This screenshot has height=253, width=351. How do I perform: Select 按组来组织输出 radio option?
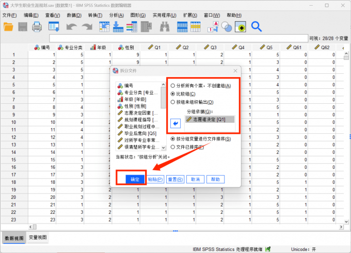[173, 102]
